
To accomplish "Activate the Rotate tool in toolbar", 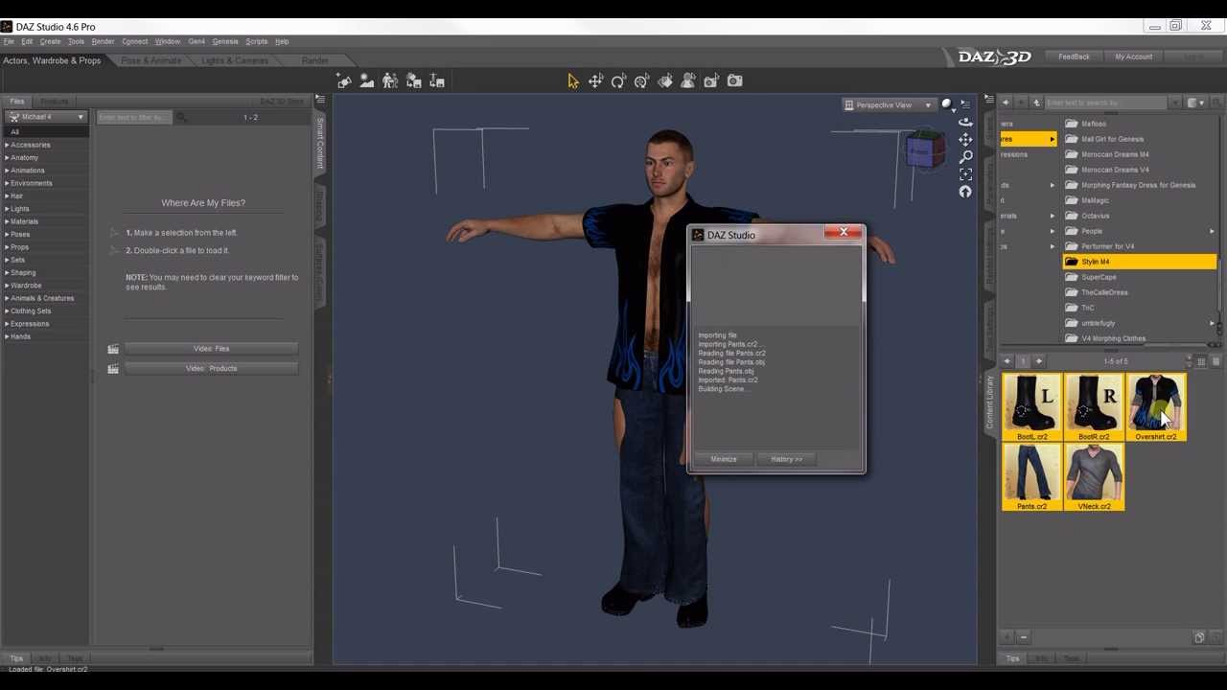I will pyautogui.click(x=618, y=81).
